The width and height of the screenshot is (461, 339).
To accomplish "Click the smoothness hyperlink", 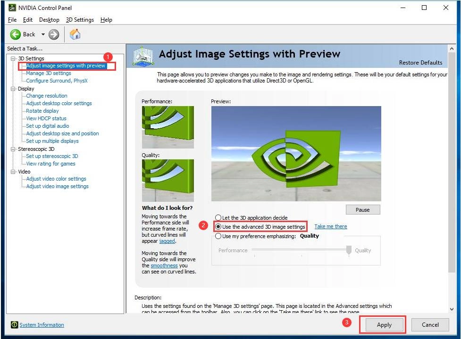I will 164,265.
